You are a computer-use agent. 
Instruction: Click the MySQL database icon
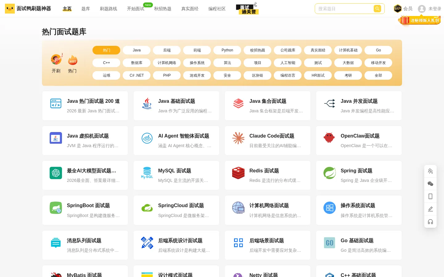tap(147, 173)
